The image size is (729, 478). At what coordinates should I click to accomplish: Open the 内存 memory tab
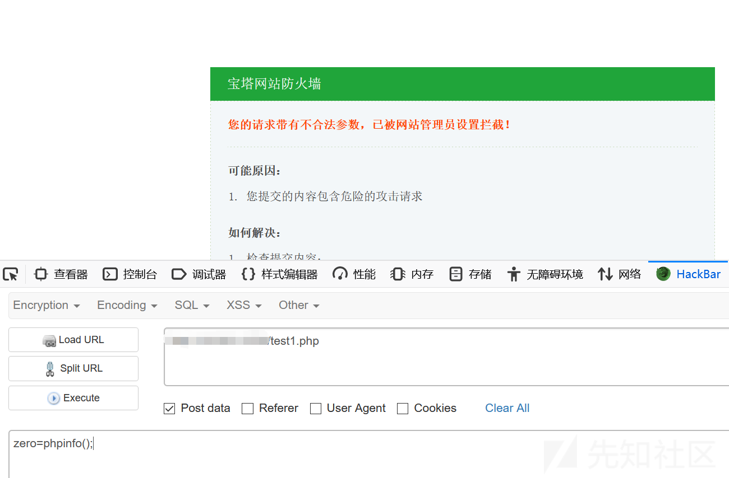(412, 274)
